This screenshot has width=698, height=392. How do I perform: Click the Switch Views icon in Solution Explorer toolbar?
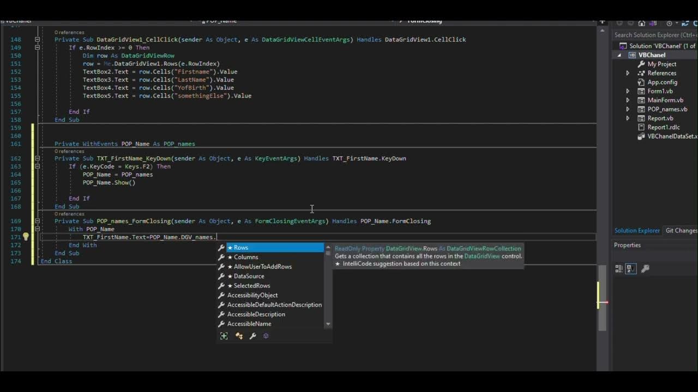653,23
